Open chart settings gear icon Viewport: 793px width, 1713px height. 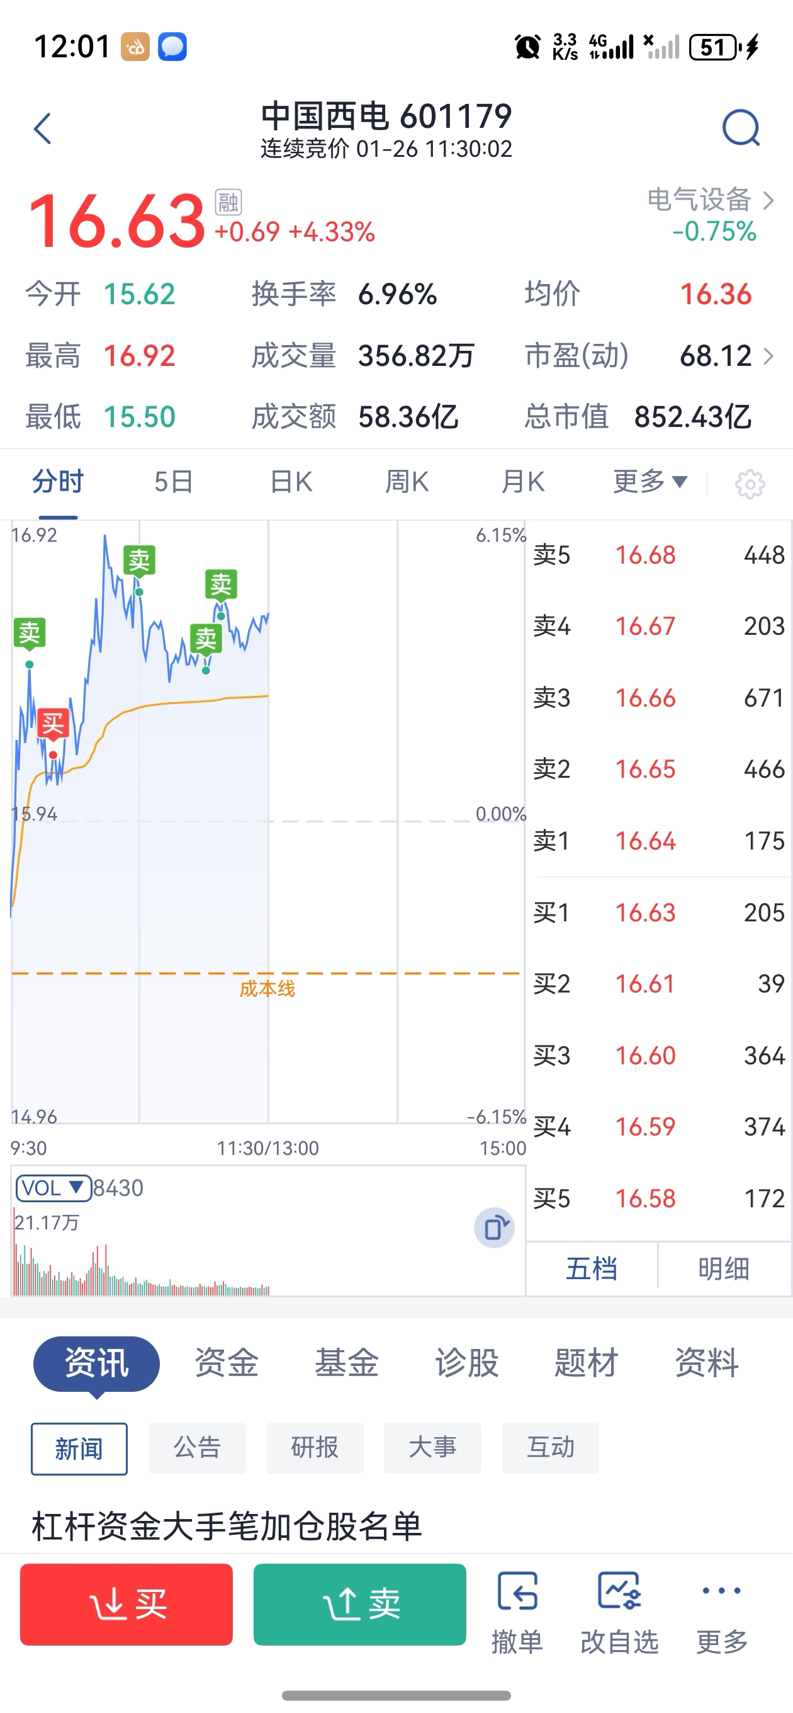[x=750, y=484]
